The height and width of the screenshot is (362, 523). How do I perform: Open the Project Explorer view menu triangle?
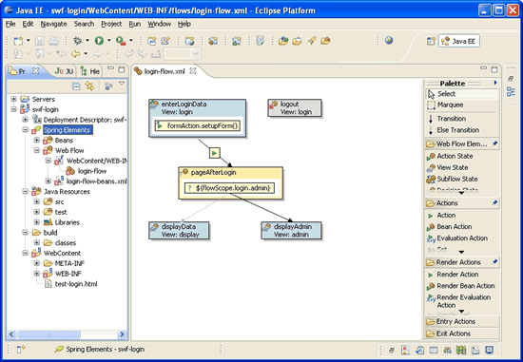pyautogui.click(x=122, y=83)
